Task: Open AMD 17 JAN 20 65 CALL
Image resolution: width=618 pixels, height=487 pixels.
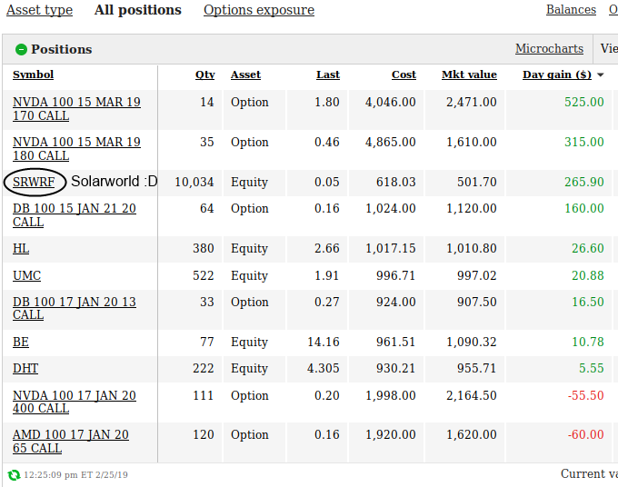Action: pyautogui.click(x=70, y=442)
